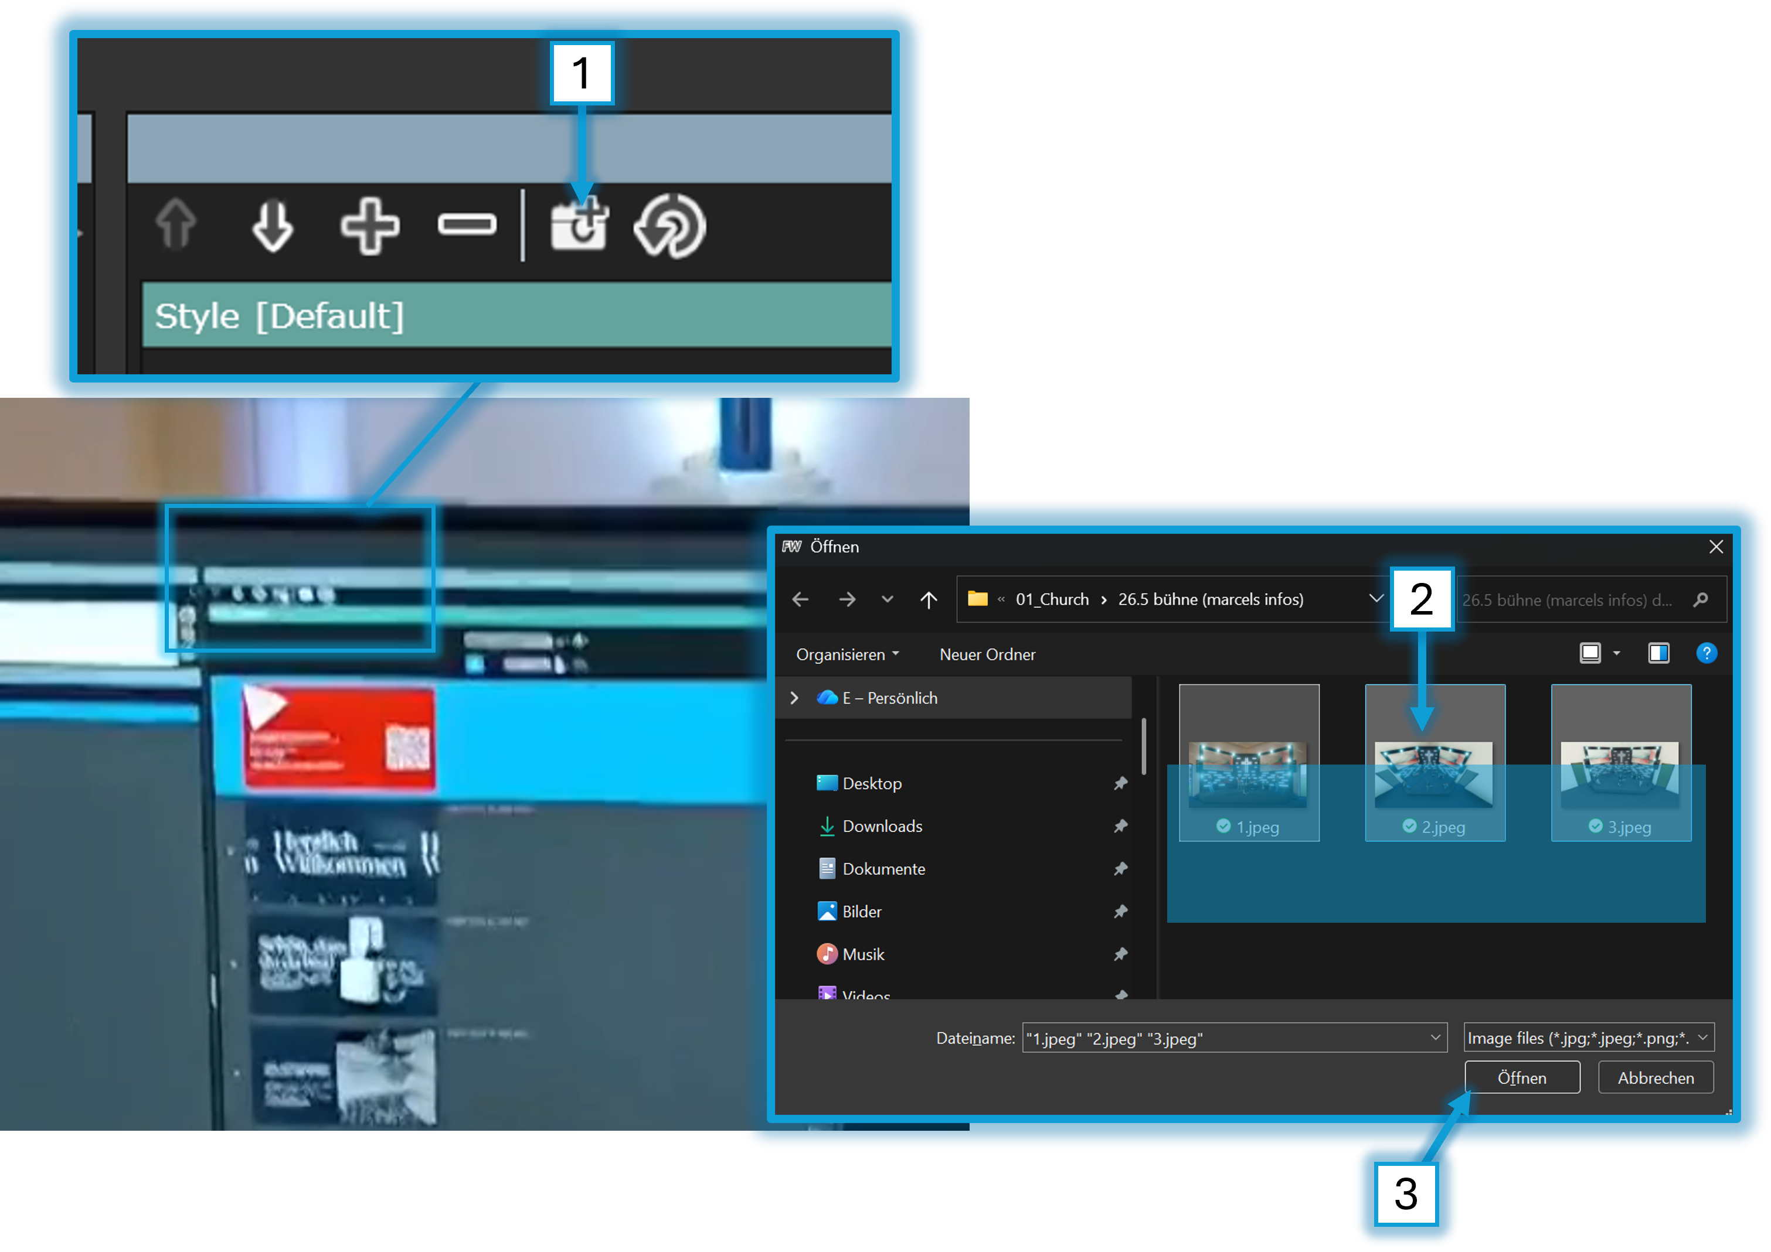
Task: Click the Öffnen button
Action: 1521,1078
